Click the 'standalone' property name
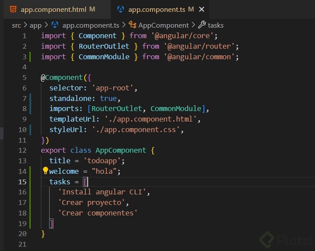The image size is (315, 251). [70, 98]
